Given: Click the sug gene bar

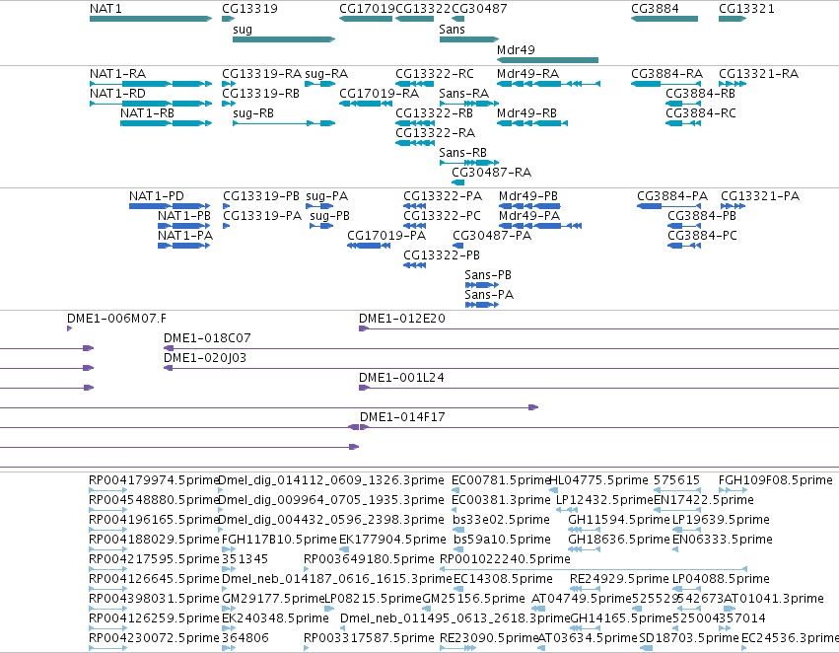Looking at the screenshot, I should (x=284, y=39).
